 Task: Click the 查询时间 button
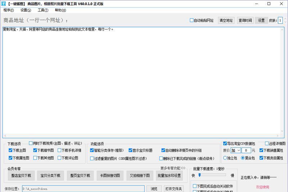pos(245,21)
